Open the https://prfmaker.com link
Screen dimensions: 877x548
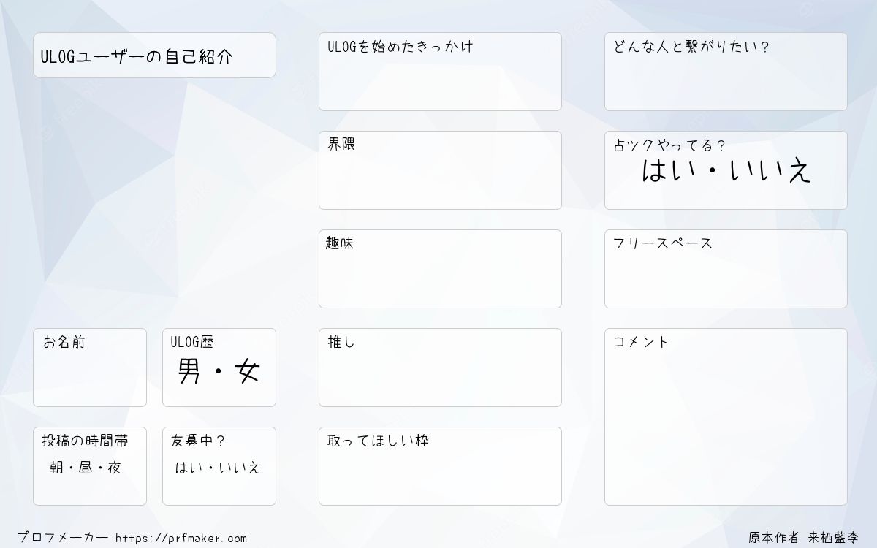tap(181, 539)
